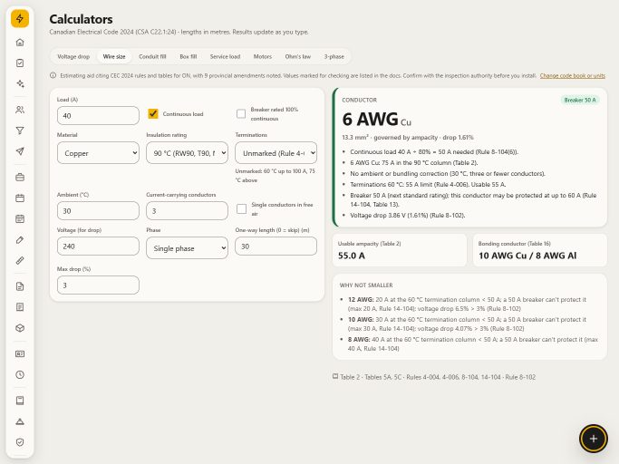Click the One-way length input field
This screenshot has width=619, height=464.
pos(276,246)
